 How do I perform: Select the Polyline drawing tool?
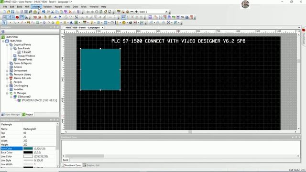pos(22,22)
